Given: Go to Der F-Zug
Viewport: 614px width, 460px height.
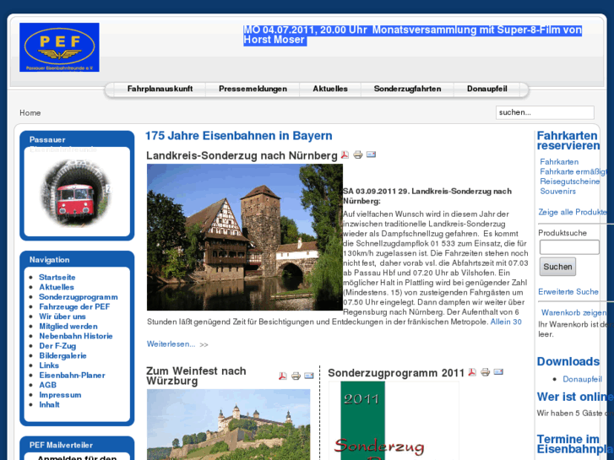Looking at the screenshot, I should [x=57, y=346].
